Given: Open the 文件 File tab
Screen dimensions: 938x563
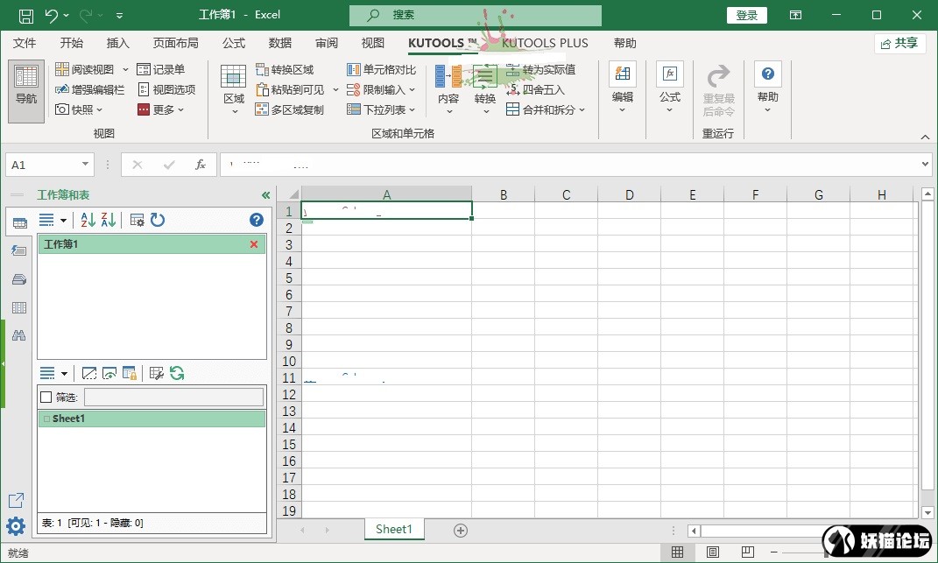Looking at the screenshot, I should pyautogui.click(x=25, y=43).
